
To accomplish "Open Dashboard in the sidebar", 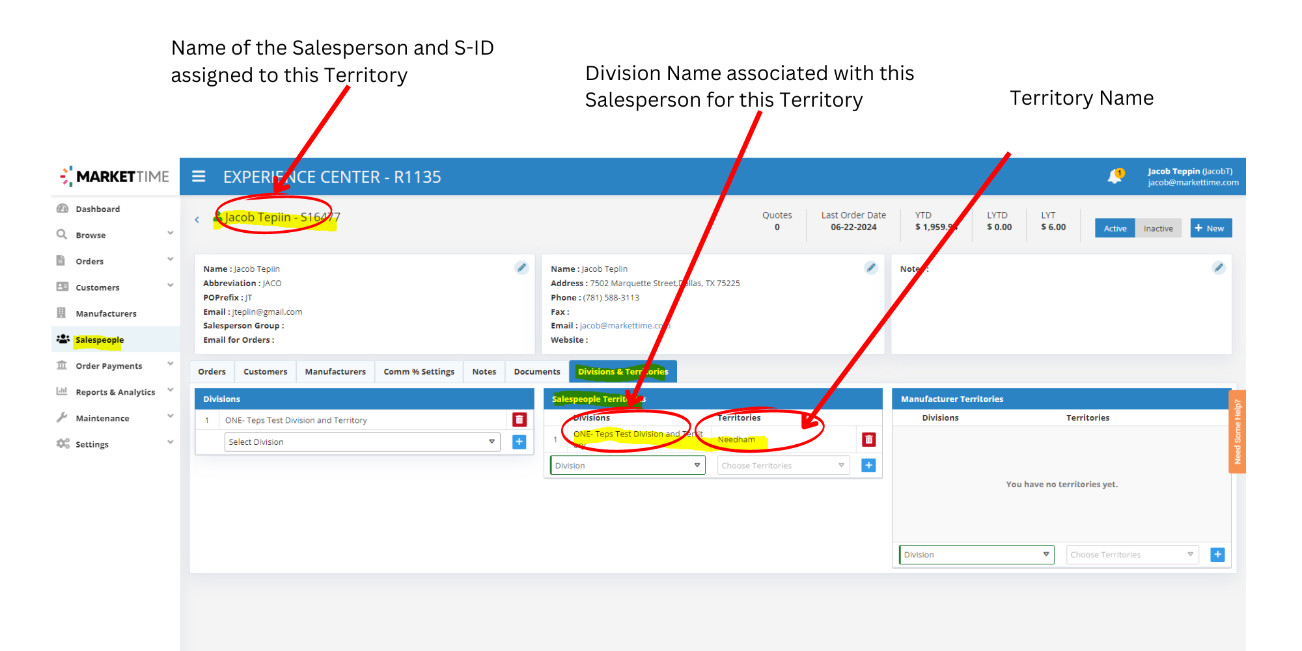I will click(x=98, y=209).
